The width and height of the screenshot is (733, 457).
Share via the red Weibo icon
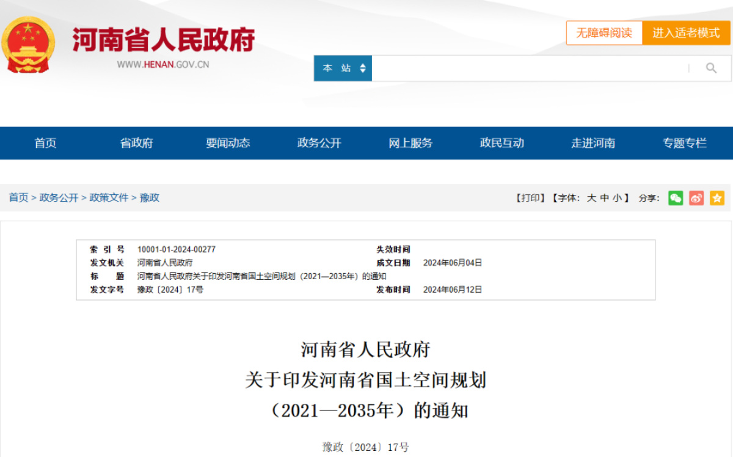pyautogui.click(x=696, y=198)
